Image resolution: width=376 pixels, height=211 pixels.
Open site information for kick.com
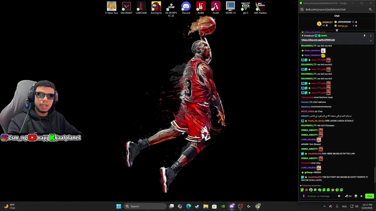[302, 9]
